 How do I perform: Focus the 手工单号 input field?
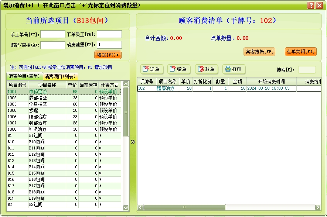(52, 34)
